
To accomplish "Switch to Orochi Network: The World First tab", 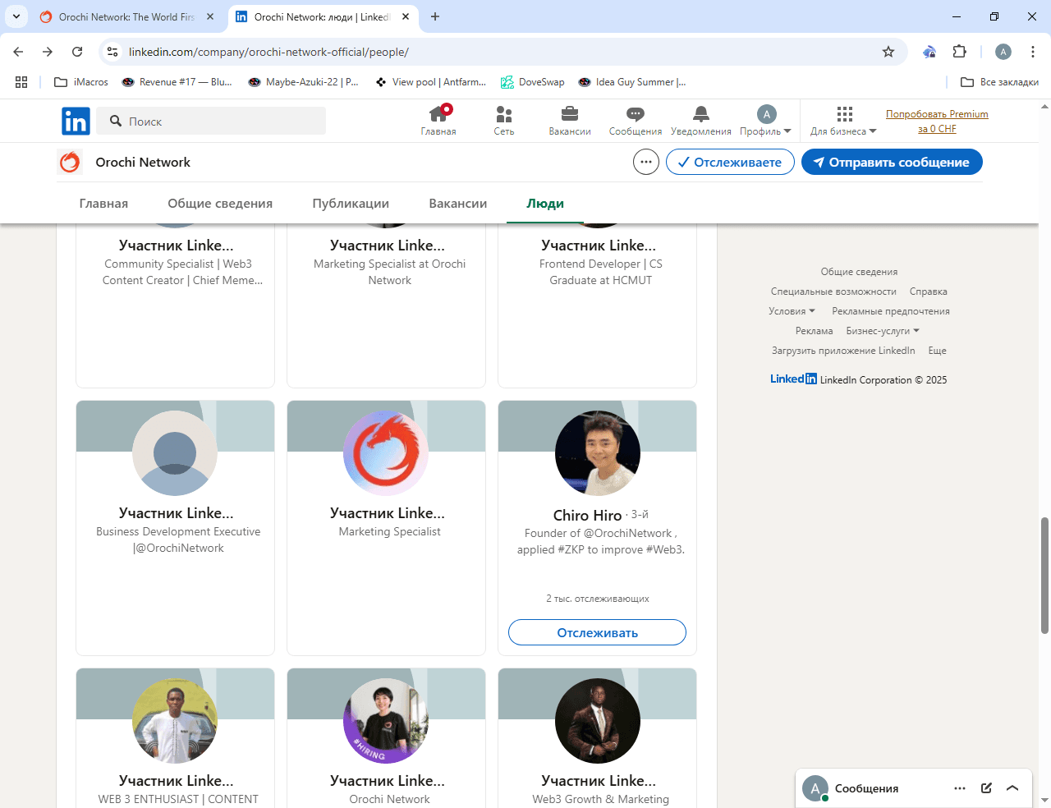I will tap(127, 16).
